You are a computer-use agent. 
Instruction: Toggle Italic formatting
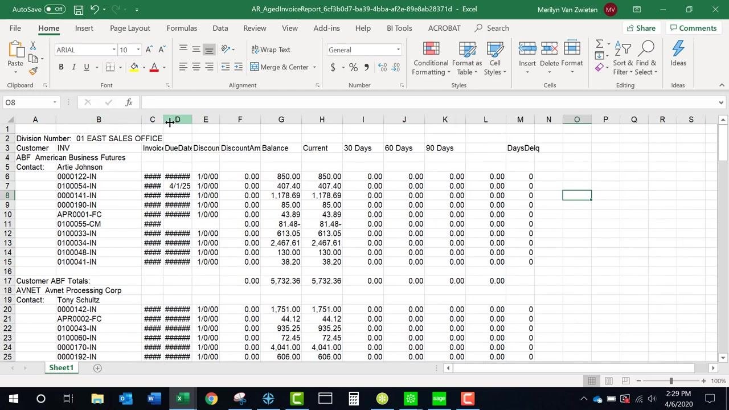point(73,67)
